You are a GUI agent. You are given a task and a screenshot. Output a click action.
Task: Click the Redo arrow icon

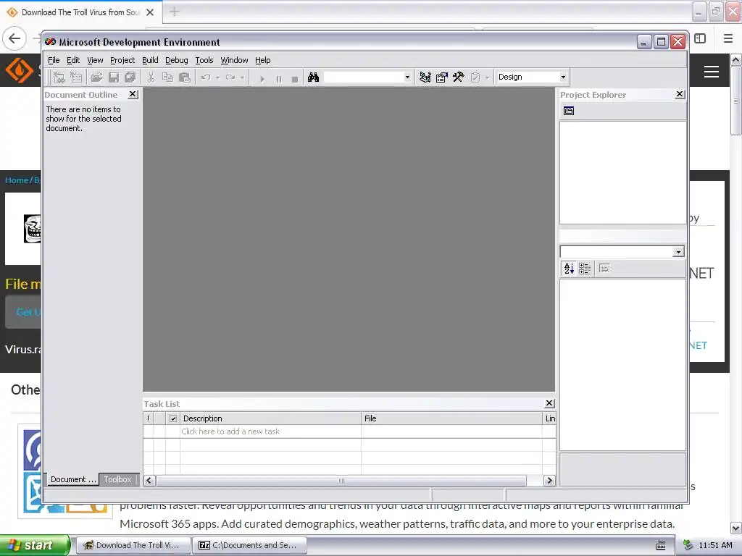pyautogui.click(x=230, y=77)
